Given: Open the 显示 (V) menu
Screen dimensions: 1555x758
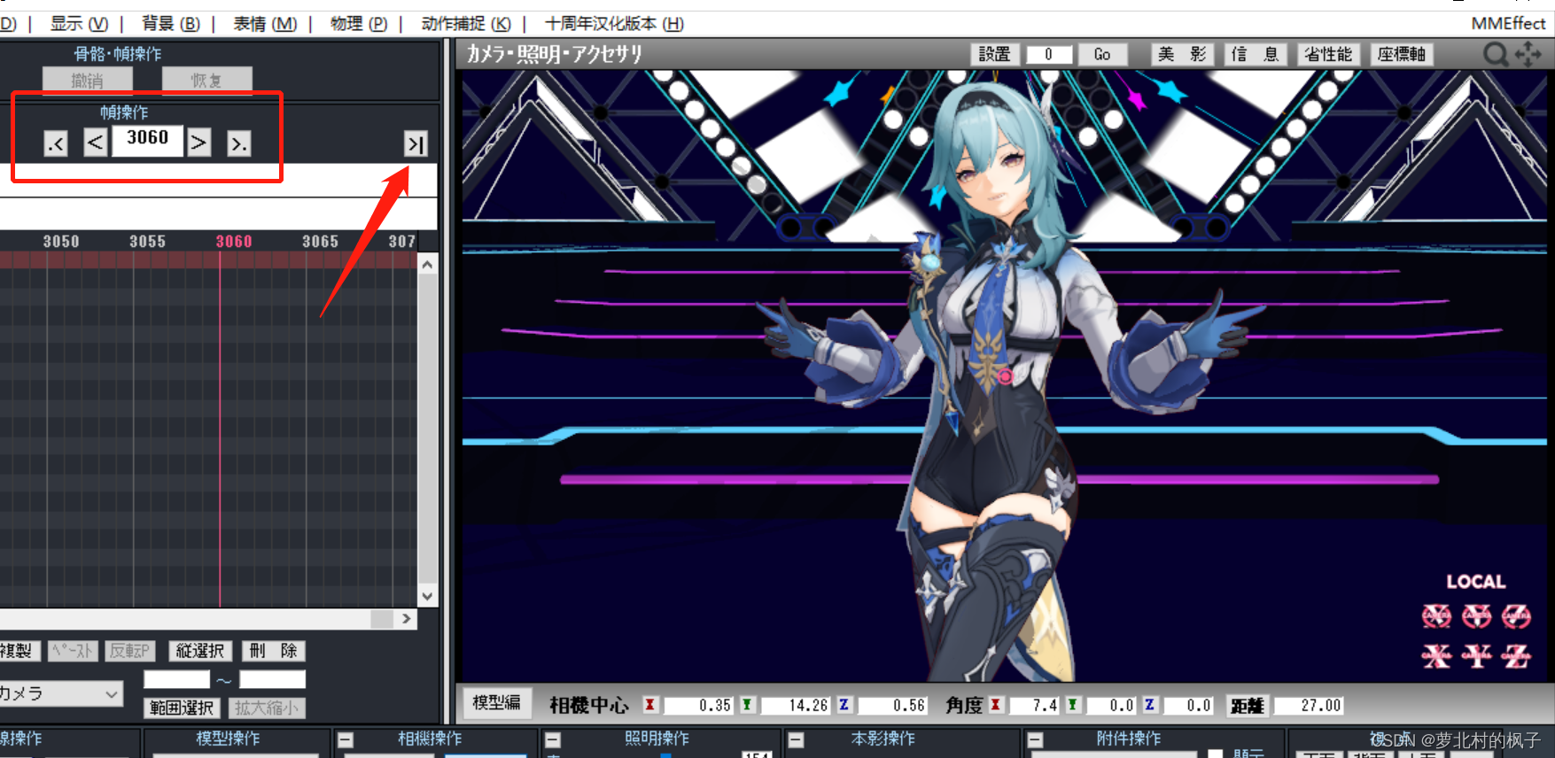Looking at the screenshot, I should tap(79, 24).
